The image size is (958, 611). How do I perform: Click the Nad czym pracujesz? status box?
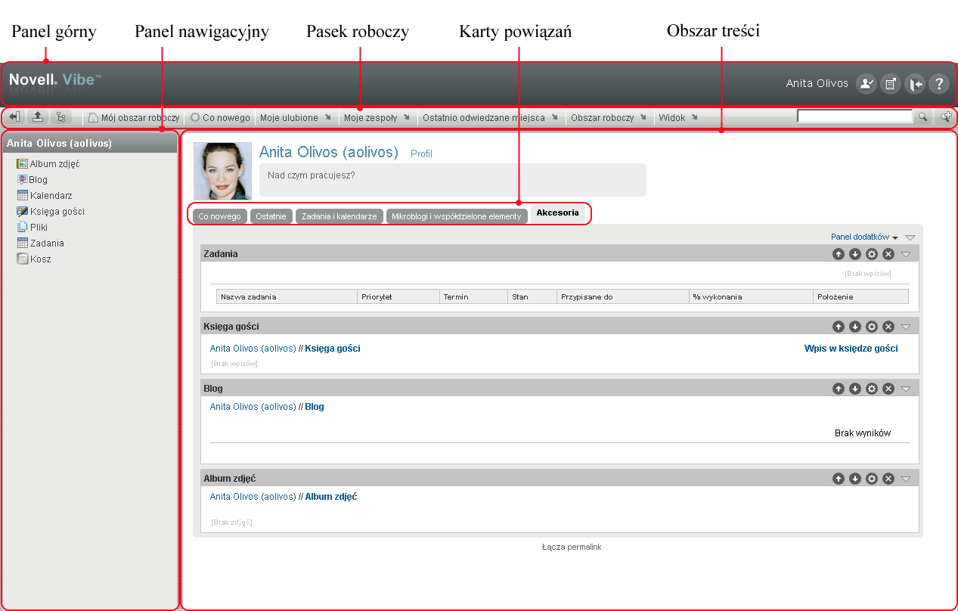[x=453, y=180]
